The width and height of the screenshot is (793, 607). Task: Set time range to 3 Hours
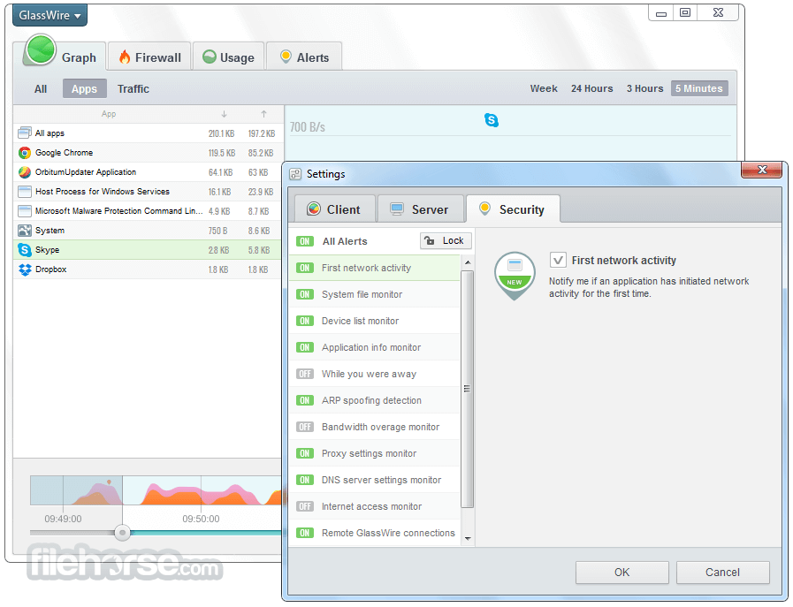coord(644,88)
